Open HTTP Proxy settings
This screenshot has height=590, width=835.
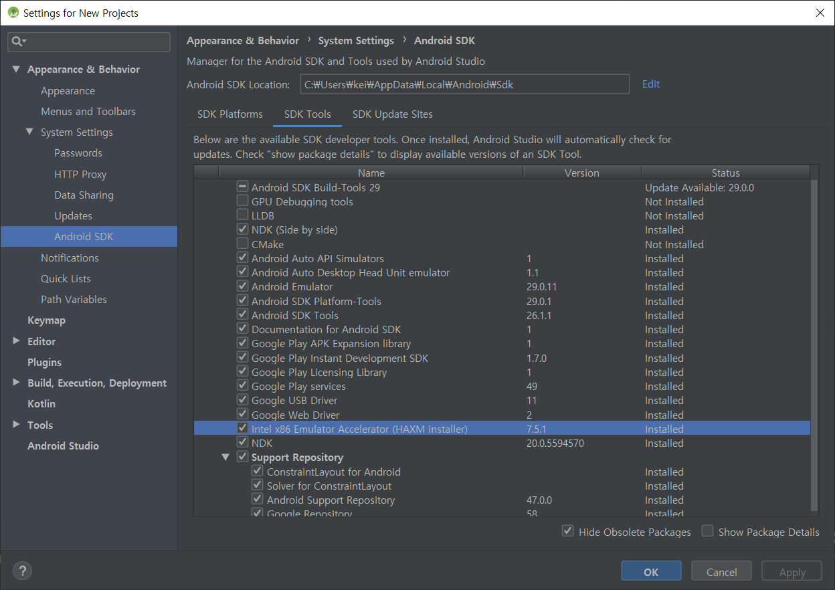pyautogui.click(x=80, y=175)
